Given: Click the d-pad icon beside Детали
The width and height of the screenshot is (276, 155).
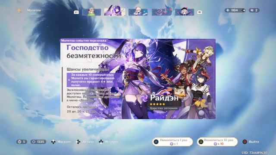Looking at the screenshot, I should pyautogui.click(x=78, y=142).
